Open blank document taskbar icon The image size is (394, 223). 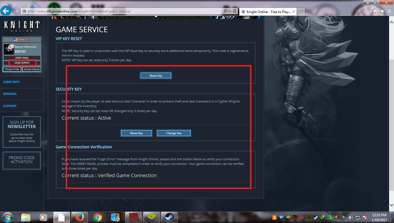coord(62,217)
